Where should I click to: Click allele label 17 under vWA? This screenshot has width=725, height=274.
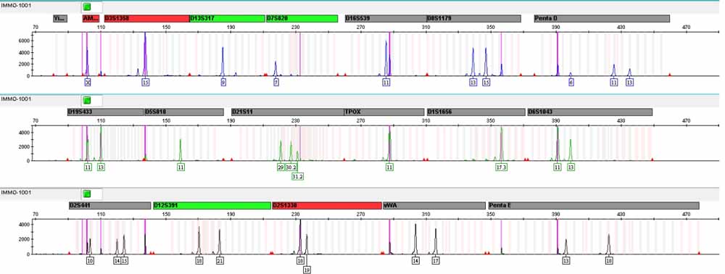(x=436, y=261)
